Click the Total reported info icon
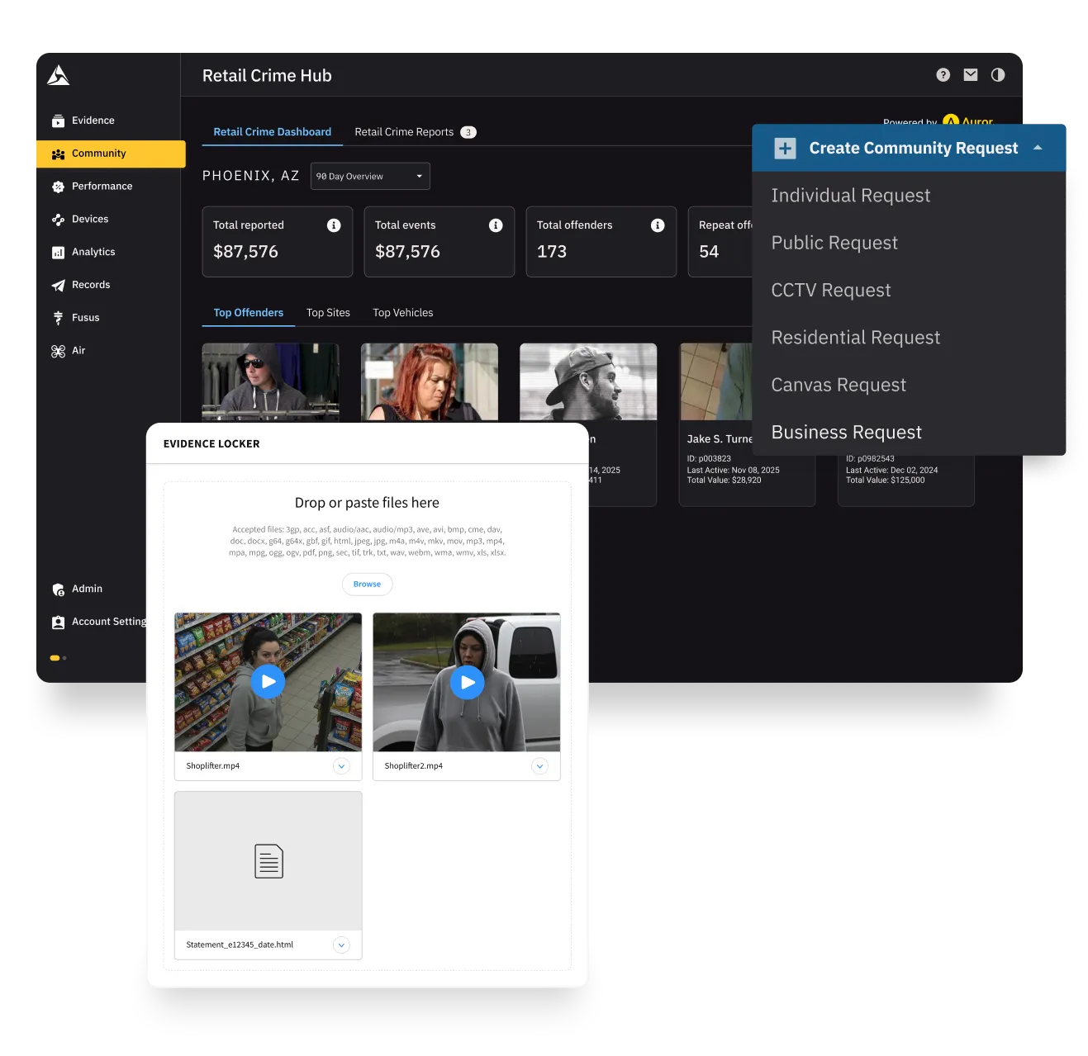Image resolution: width=1088 pixels, height=1056 pixels. pyautogui.click(x=334, y=225)
